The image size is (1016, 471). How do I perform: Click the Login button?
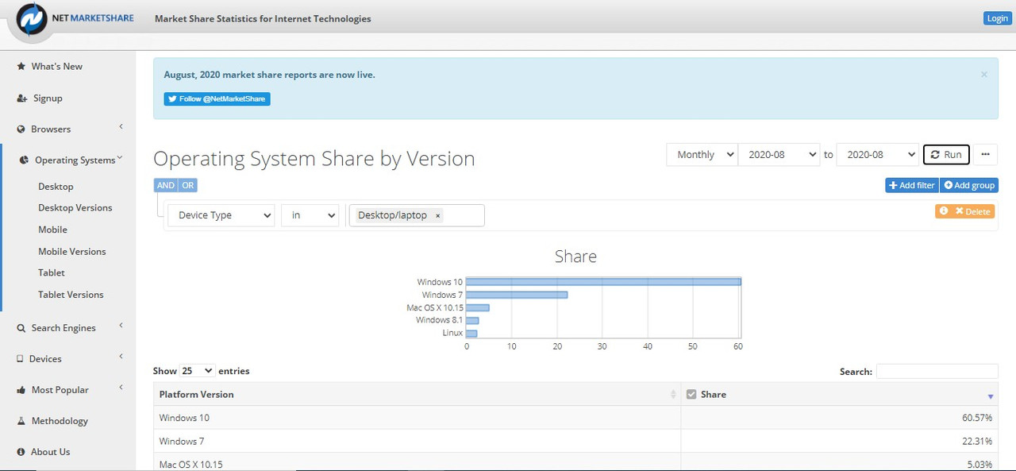[x=997, y=18]
